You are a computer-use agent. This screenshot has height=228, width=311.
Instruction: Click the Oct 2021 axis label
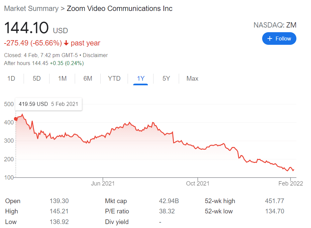pyautogui.click(x=198, y=184)
